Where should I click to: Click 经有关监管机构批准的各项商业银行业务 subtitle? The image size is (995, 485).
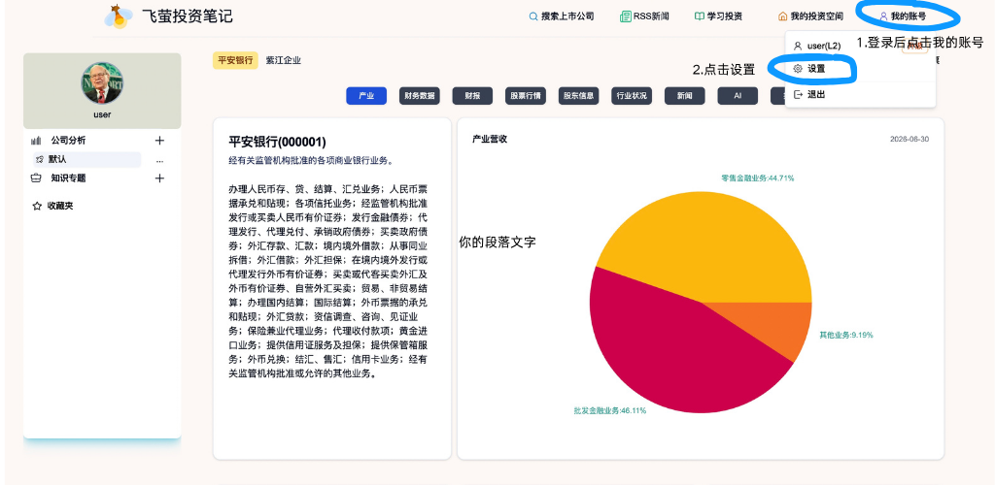click(311, 161)
